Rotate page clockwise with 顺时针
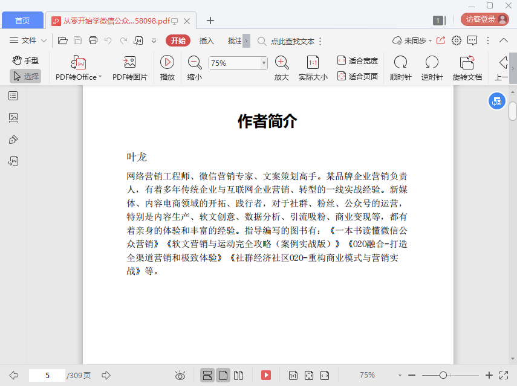Screen dimensions: 517x386 tap(400, 63)
